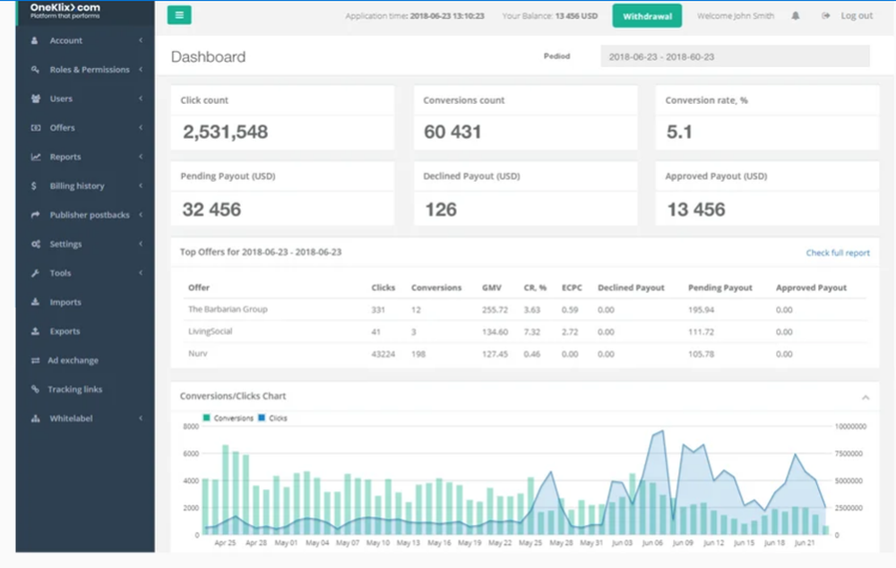Click the Ad exchange arrows icon
This screenshot has width=896, height=568.
(36, 360)
